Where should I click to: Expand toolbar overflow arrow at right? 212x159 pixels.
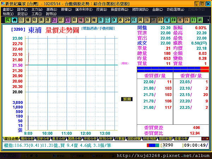[x=208, y=20]
